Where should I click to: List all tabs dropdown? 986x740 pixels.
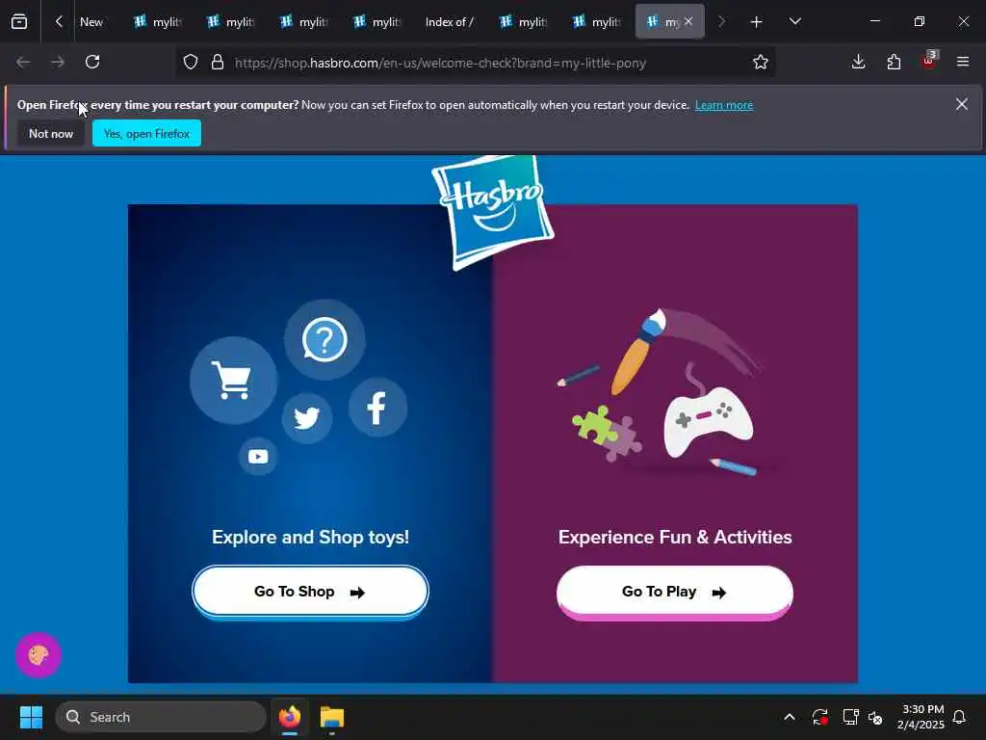pyautogui.click(x=794, y=22)
